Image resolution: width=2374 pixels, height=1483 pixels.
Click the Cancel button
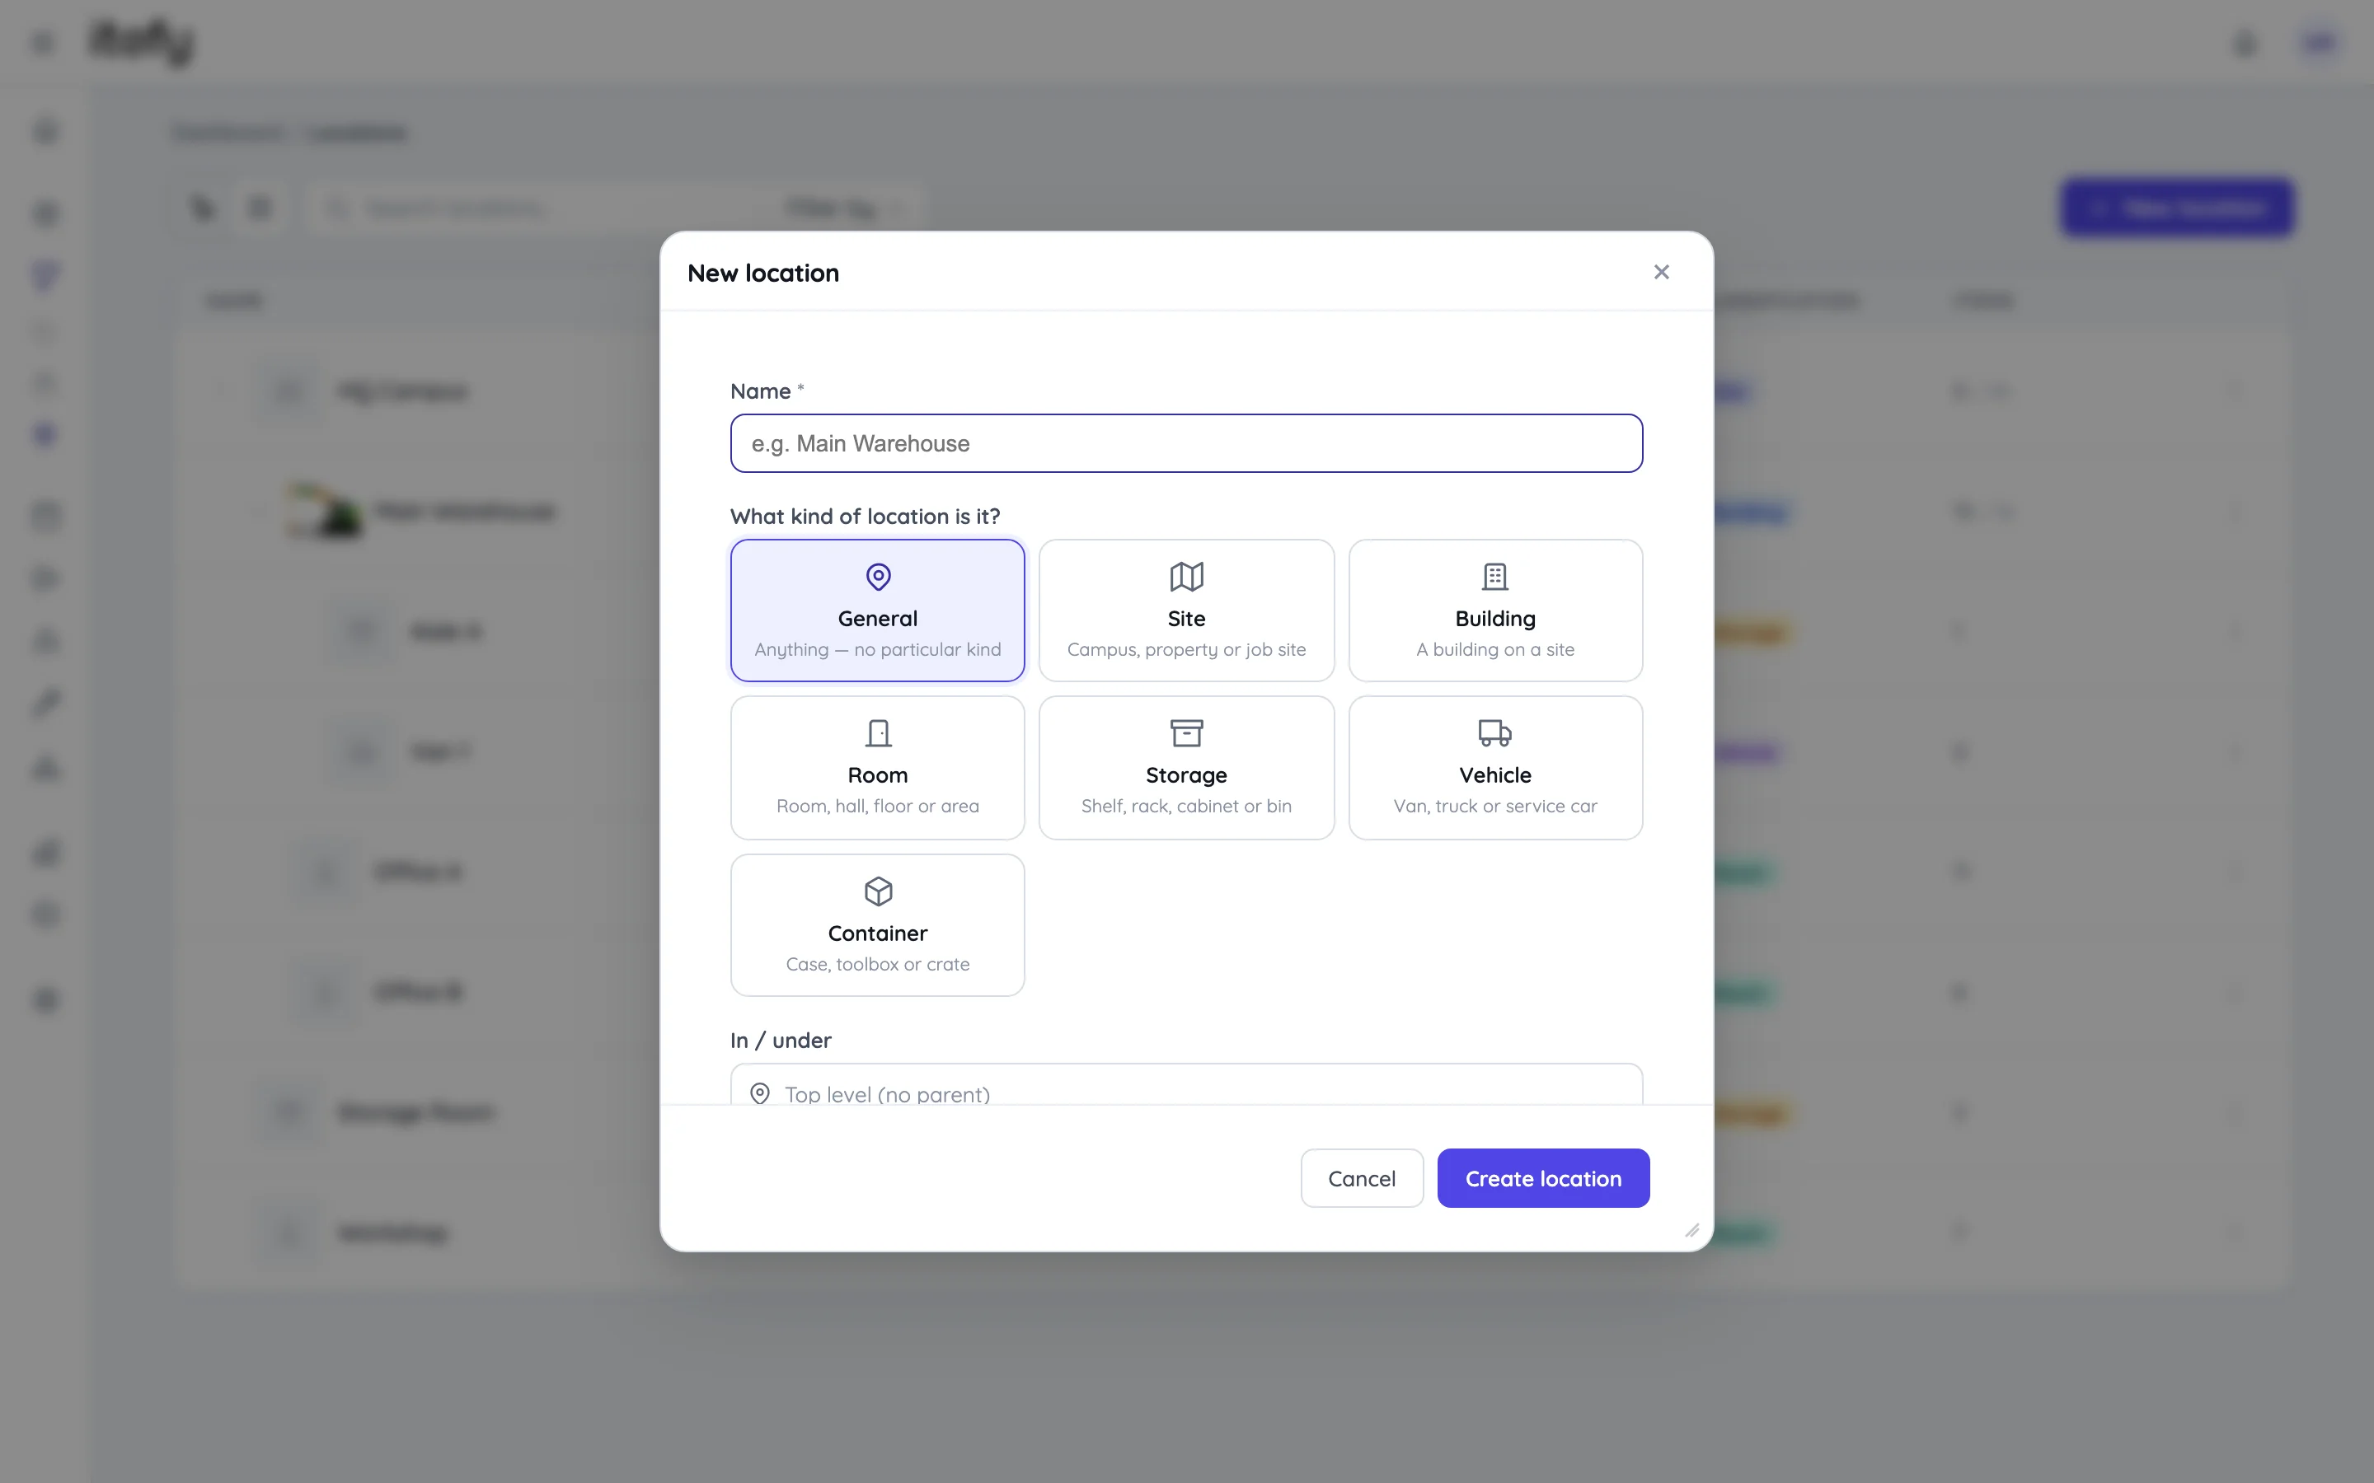pos(1362,1178)
